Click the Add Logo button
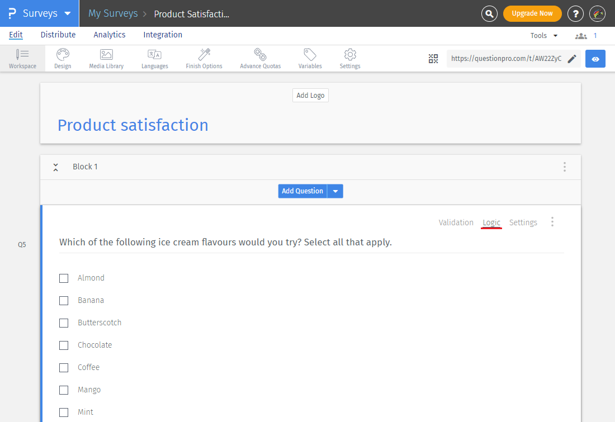The width and height of the screenshot is (615, 422). click(310, 96)
